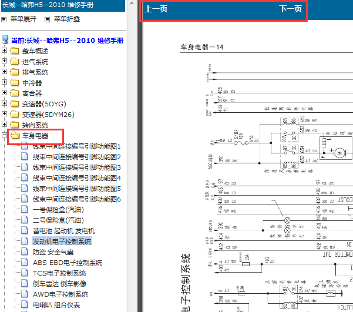This screenshot has height=312, width=353.
Task: Click 菜单展开 to expand menu
Action: [x=23, y=19]
